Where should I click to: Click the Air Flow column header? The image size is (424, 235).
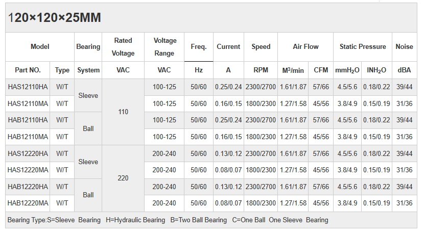tap(305, 47)
